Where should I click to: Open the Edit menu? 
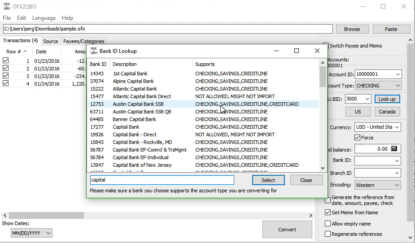(x=22, y=18)
